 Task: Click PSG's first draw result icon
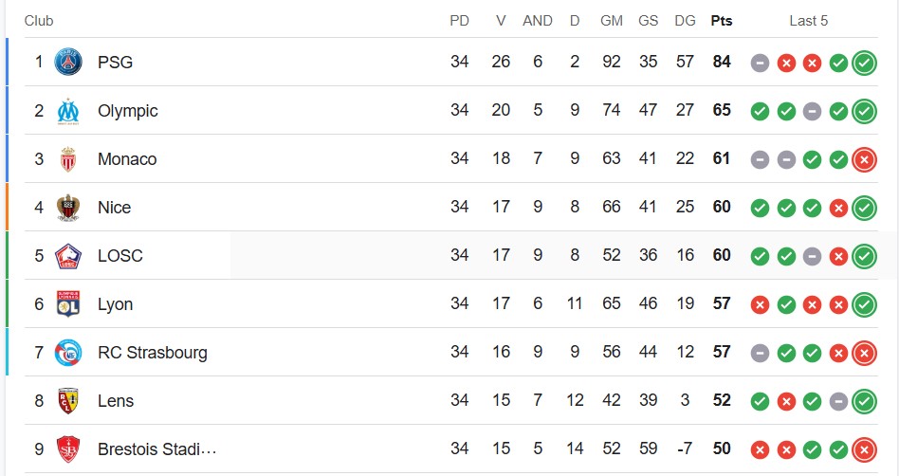tap(760, 63)
